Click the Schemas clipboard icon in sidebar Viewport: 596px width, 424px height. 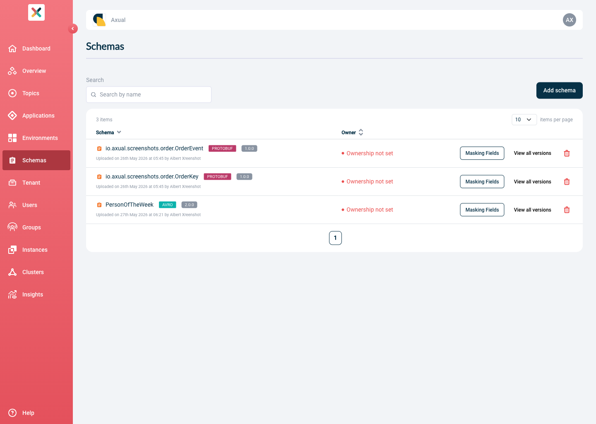point(12,160)
